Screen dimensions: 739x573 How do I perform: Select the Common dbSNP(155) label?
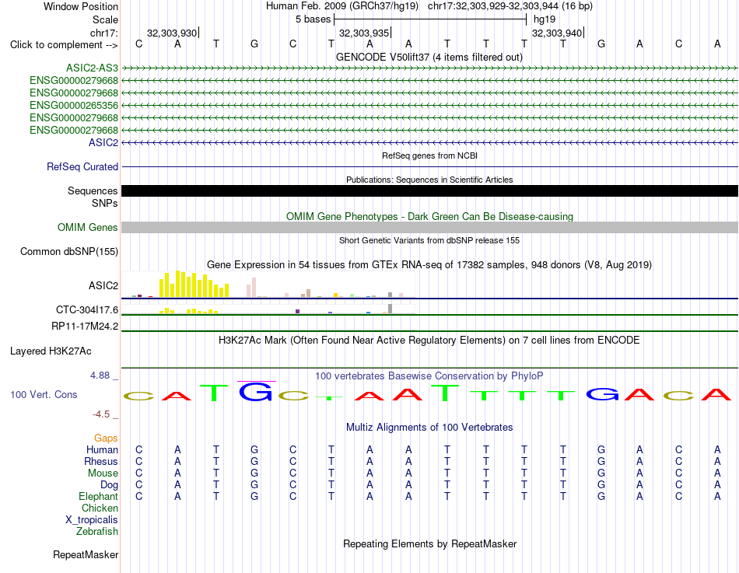click(69, 252)
